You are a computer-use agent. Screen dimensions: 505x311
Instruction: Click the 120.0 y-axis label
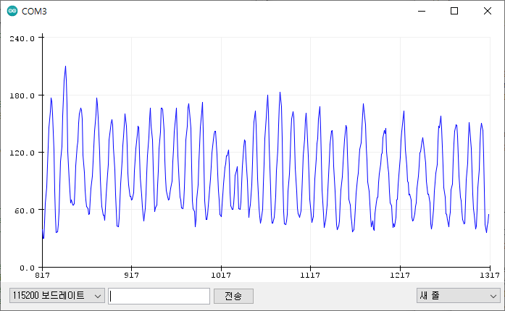click(22, 153)
